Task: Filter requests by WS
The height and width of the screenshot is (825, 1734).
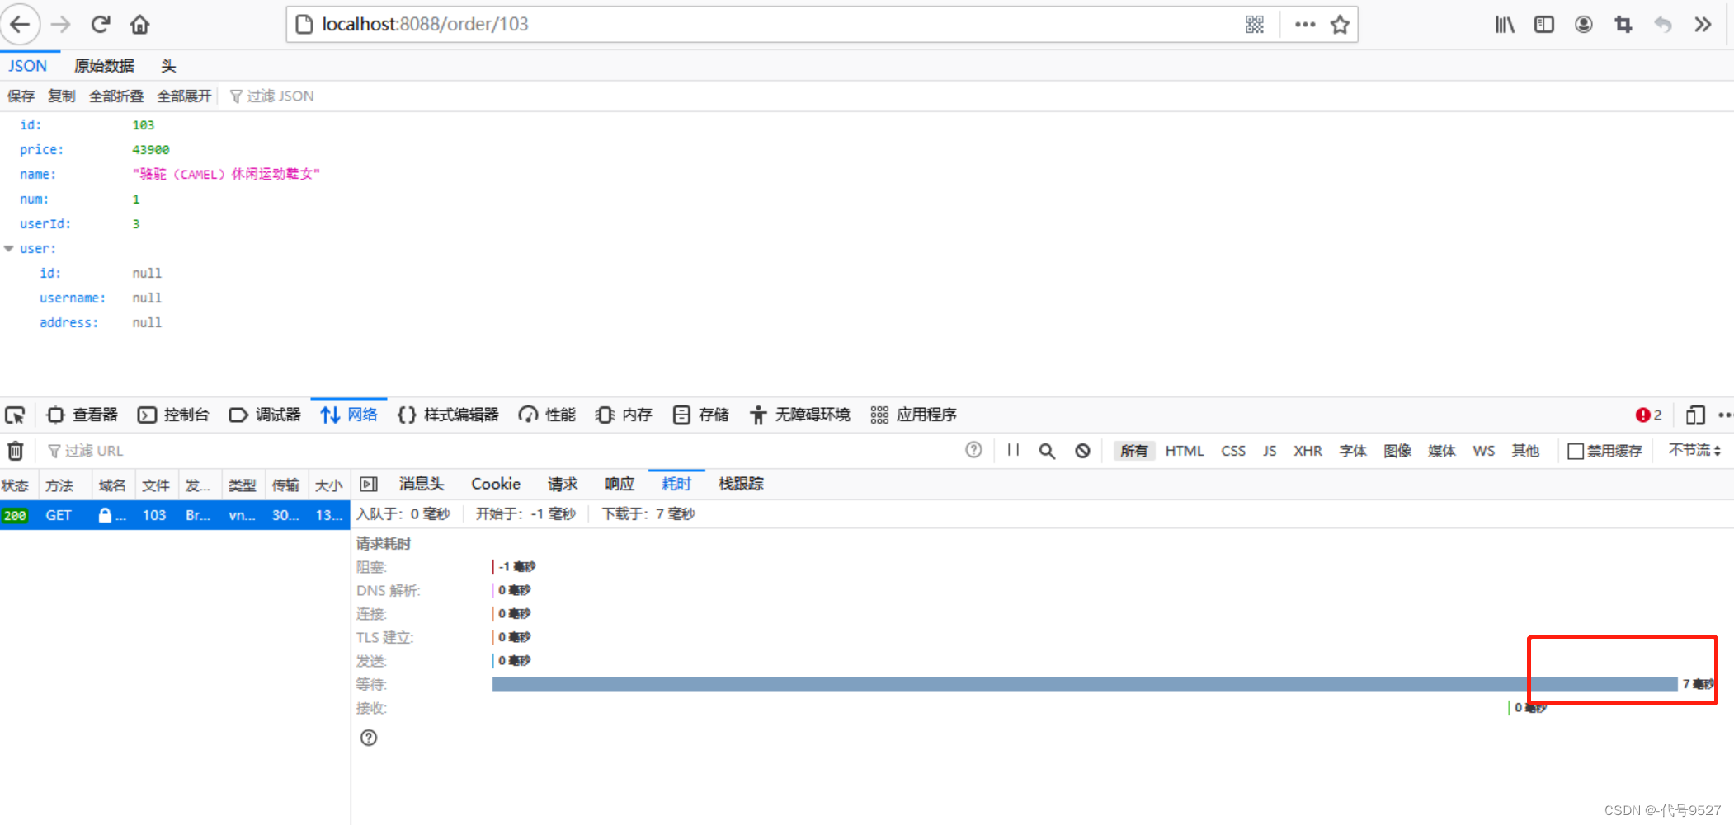Action: coord(1483,451)
